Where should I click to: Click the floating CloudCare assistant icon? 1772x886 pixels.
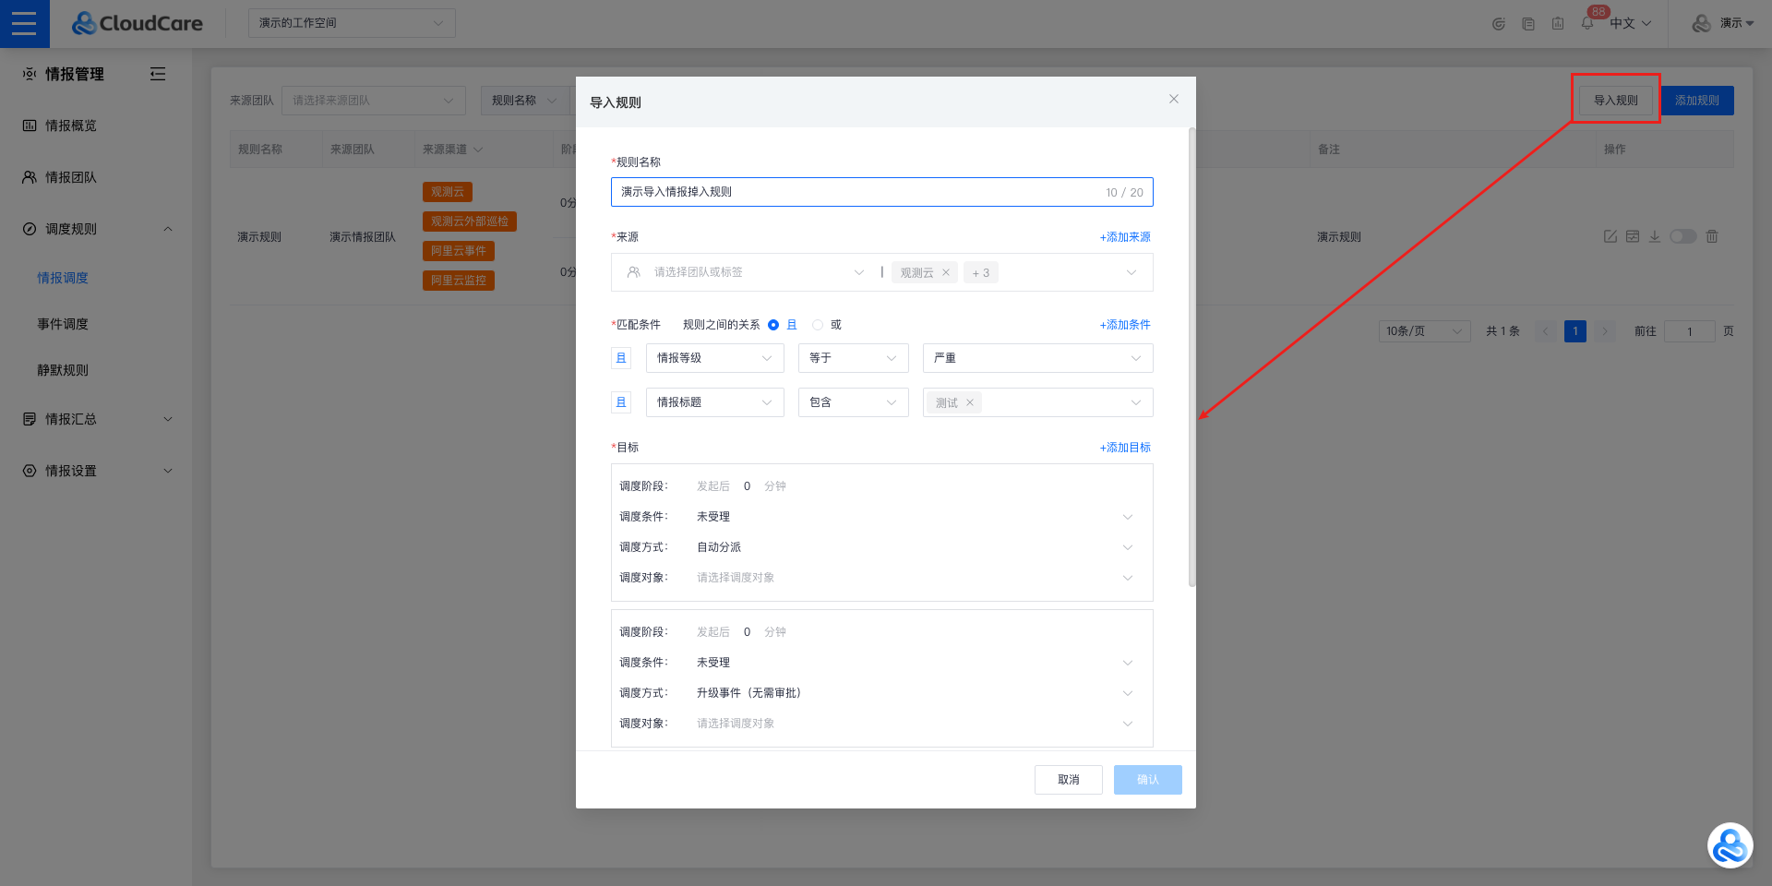1729,845
